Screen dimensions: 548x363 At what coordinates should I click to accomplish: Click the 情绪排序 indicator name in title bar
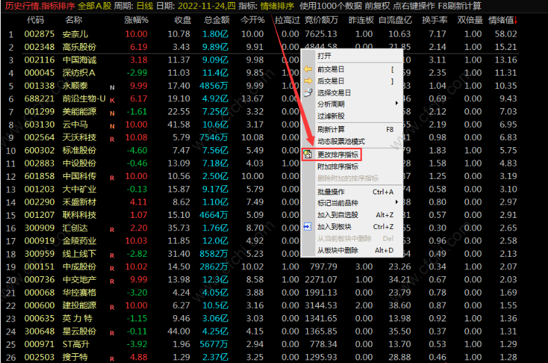point(278,6)
